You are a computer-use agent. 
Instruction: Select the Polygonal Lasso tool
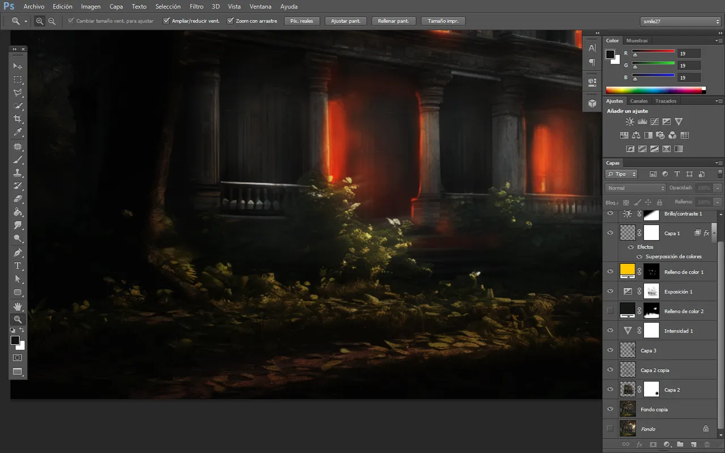coord(18,92)
